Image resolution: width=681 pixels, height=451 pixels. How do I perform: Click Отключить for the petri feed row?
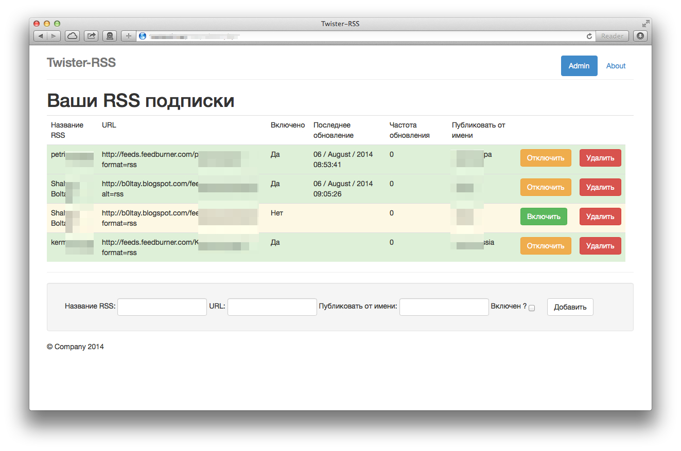[x=546, y=158]
